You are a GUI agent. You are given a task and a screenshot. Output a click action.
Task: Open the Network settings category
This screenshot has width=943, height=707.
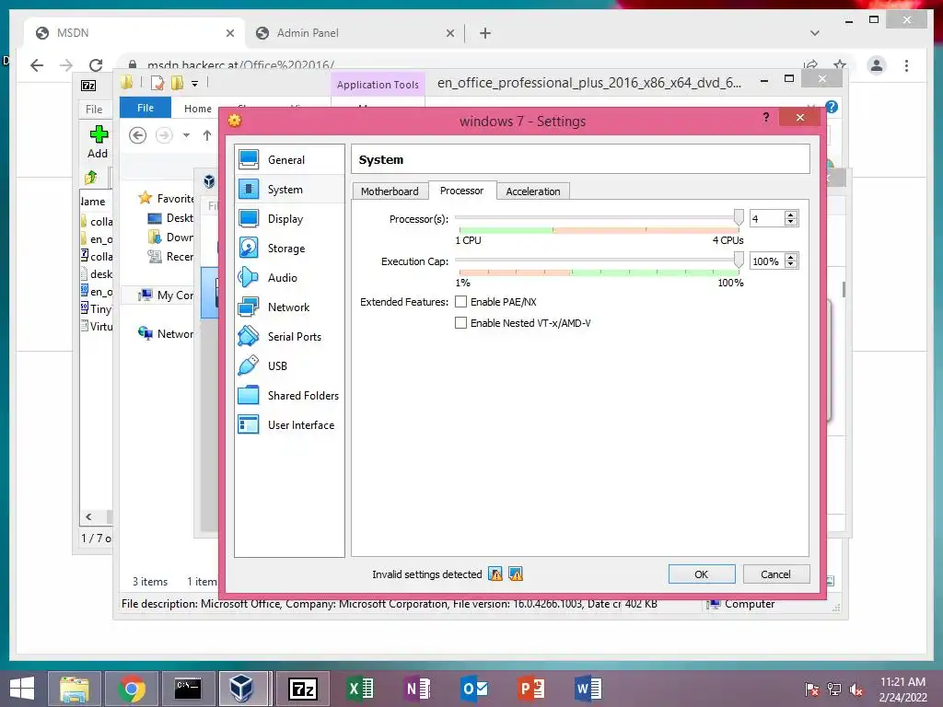tap(289, 307)
